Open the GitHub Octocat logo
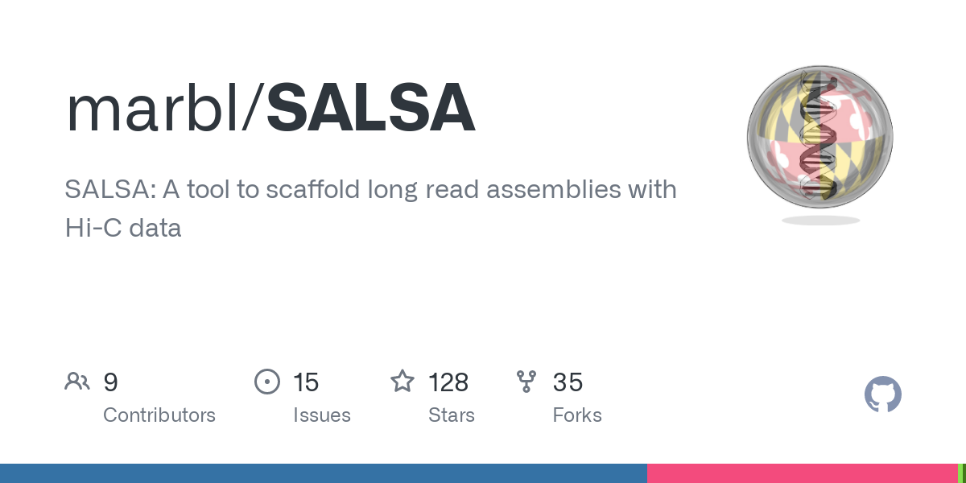The width and height of the screenshot is (966, 483). point(883,395)
